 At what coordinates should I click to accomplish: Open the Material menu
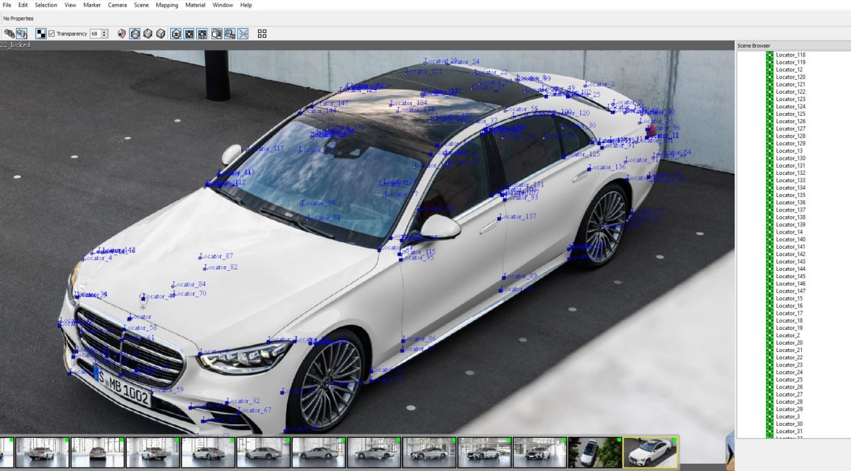195,5
